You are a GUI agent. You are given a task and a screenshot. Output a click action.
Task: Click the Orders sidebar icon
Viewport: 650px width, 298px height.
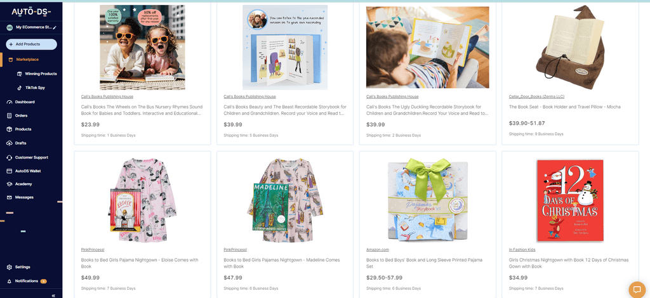pyautogui.click(x=9, y=115)
